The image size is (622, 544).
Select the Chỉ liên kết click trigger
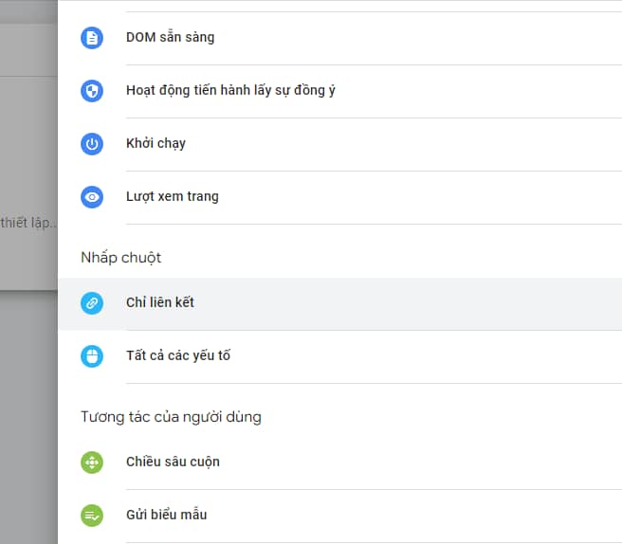340,303
